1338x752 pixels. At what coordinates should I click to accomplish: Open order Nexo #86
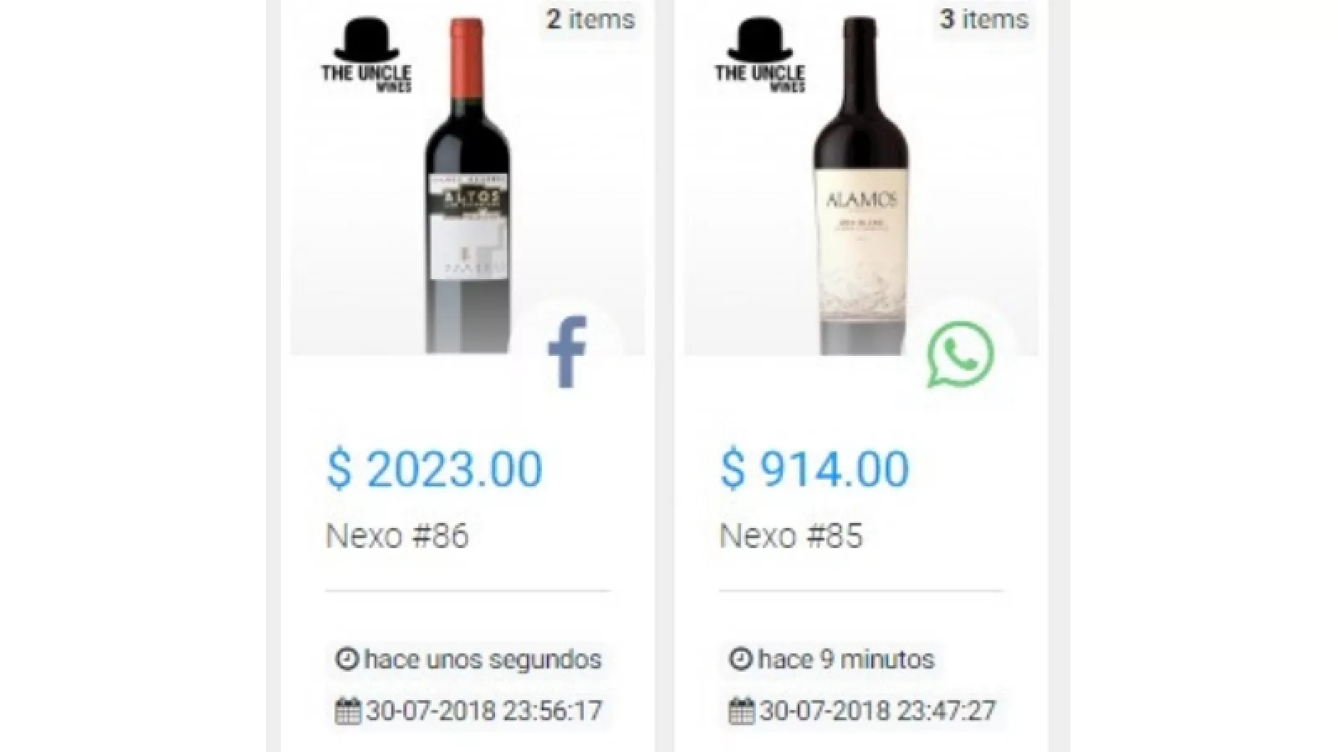pyautogui.click(x=397, y=536)
